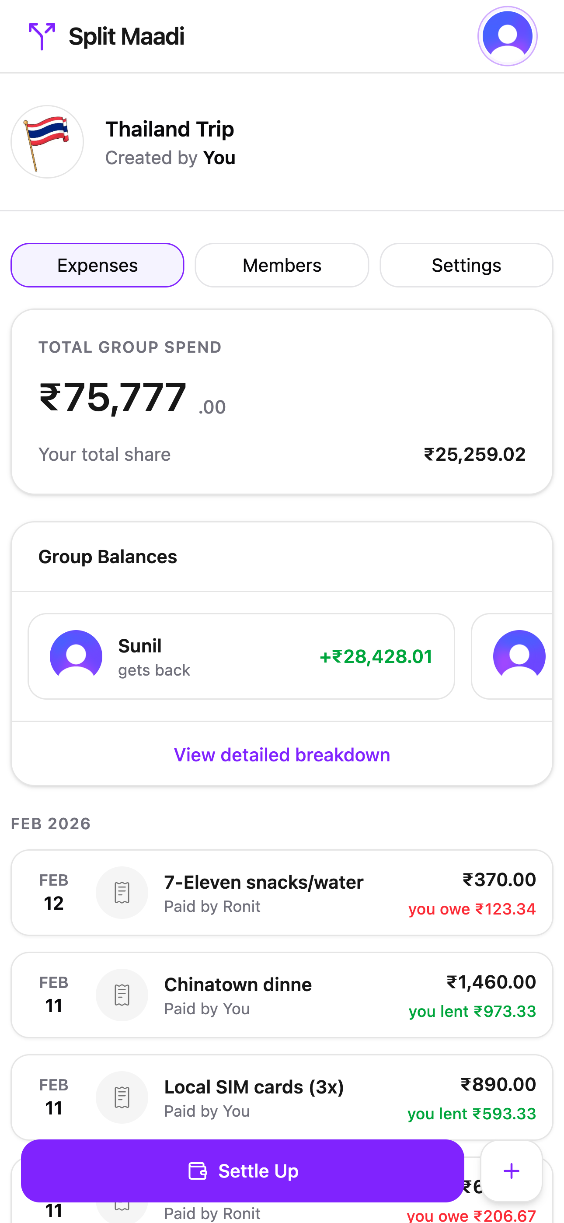Click the Split Maadi logo icon
The image size is (564, 1223).
click(42, 36)
